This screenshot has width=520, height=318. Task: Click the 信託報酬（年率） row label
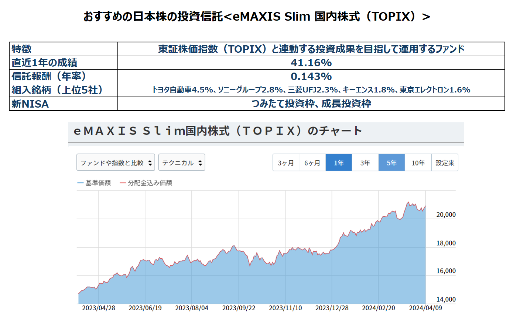[49, 76]
